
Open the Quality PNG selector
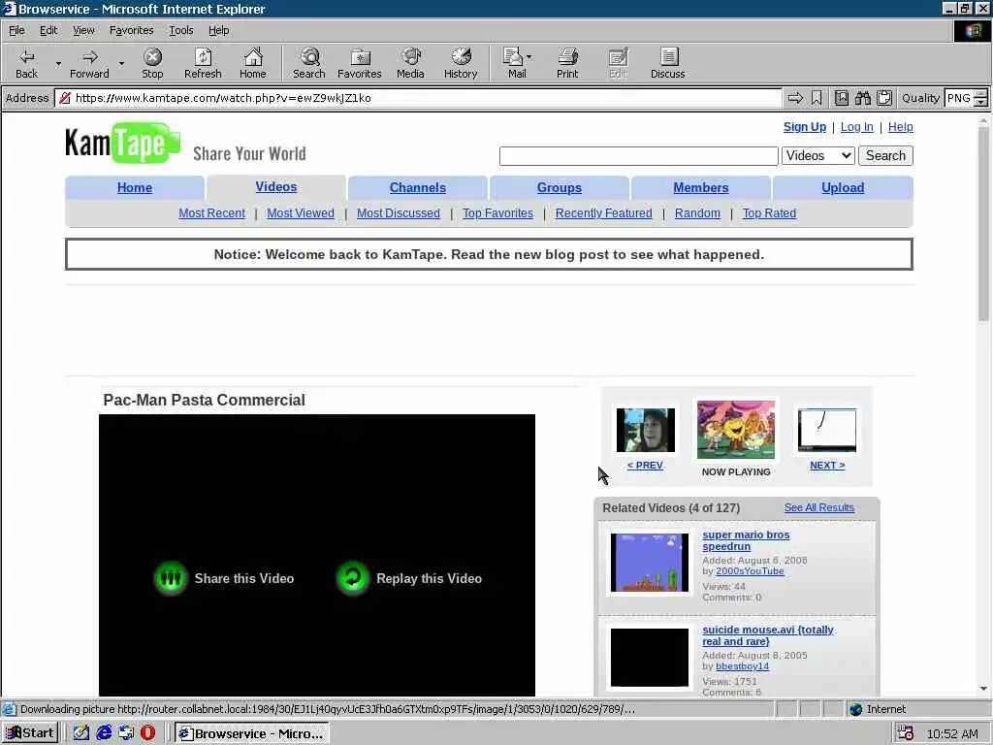(x=966, y=98)
